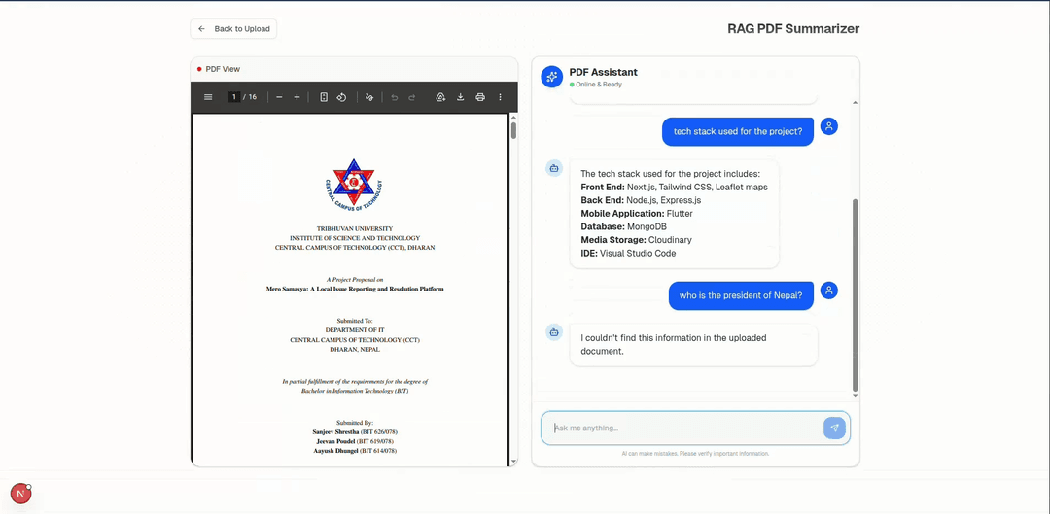Click the RAG PDF Summarizer title
The height and width of the screenshot is (514, 1050).
793,29
